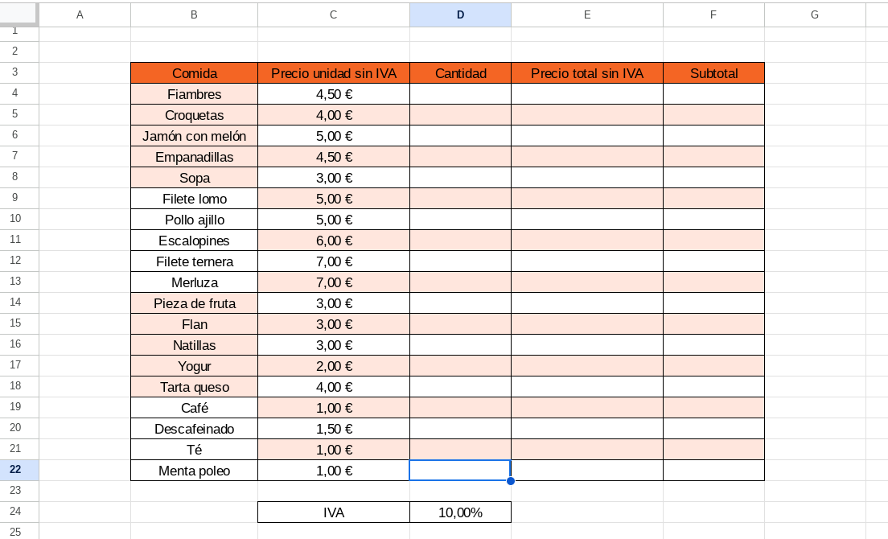Click the fill handle of selected cell
The width and height of the screenshot is (888, 539).
511,481
